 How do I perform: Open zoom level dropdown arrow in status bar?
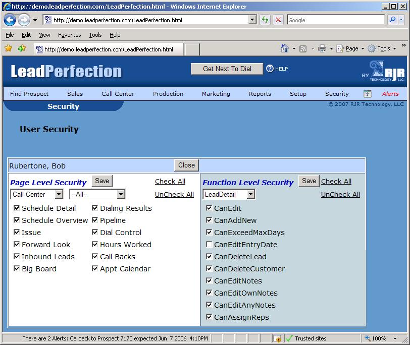(395, 338)
